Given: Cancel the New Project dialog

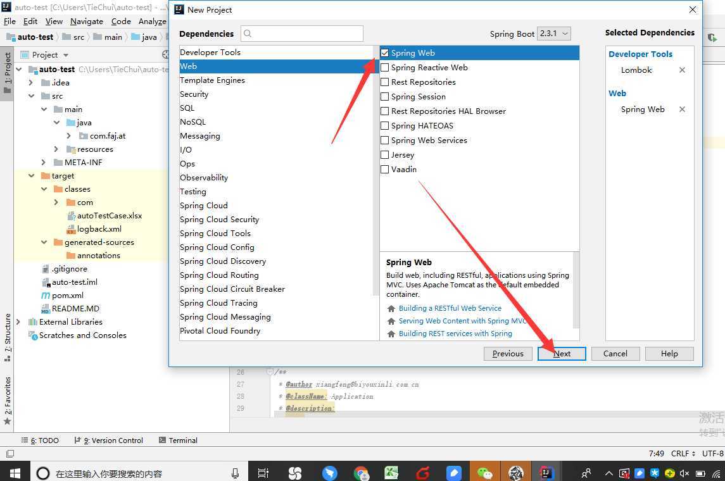Looking at the screenshot, I should click(615, 354).
